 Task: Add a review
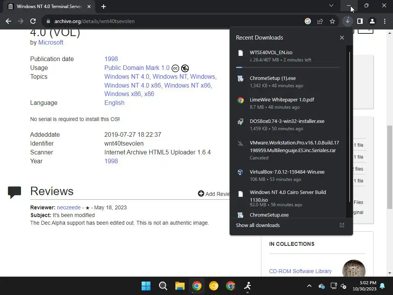[x=214, y=194]
